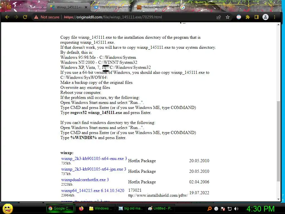Open the network tray icon
Viewport: 285px width, 214px height.
[230, 209]
